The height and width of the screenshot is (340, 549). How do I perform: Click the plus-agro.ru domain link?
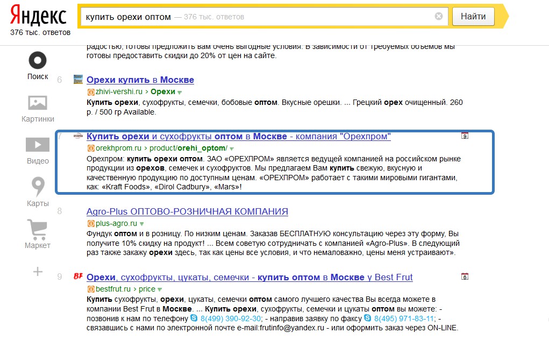click(x=116, y=223)
